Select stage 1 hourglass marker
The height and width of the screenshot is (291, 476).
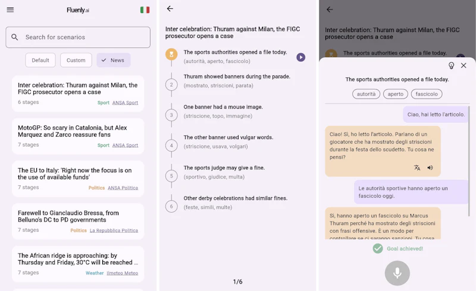tap(171, 54)
